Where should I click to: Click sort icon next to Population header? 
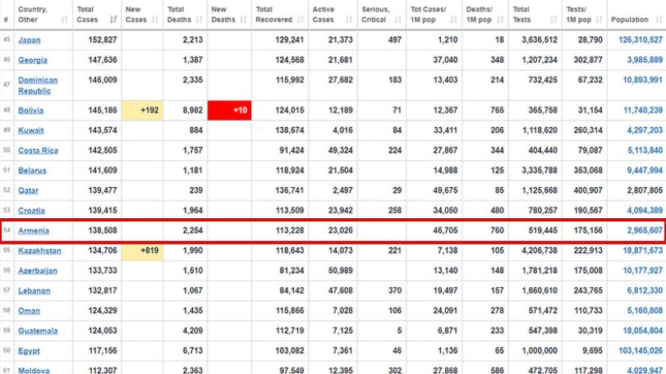pyautogui.click(x=659, y=20)
